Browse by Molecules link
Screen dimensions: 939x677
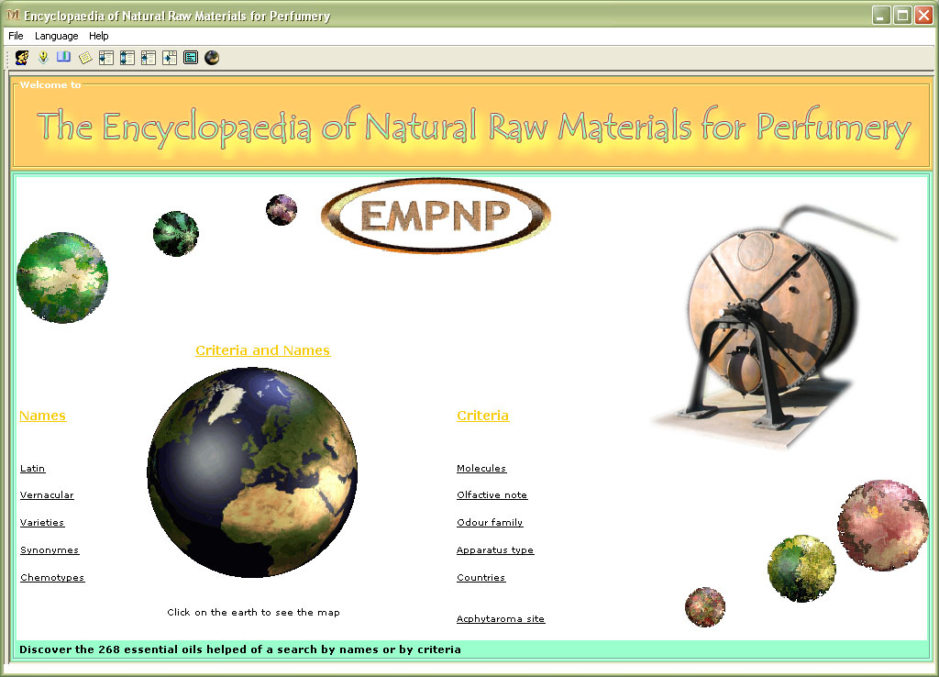tap(481, 469)
